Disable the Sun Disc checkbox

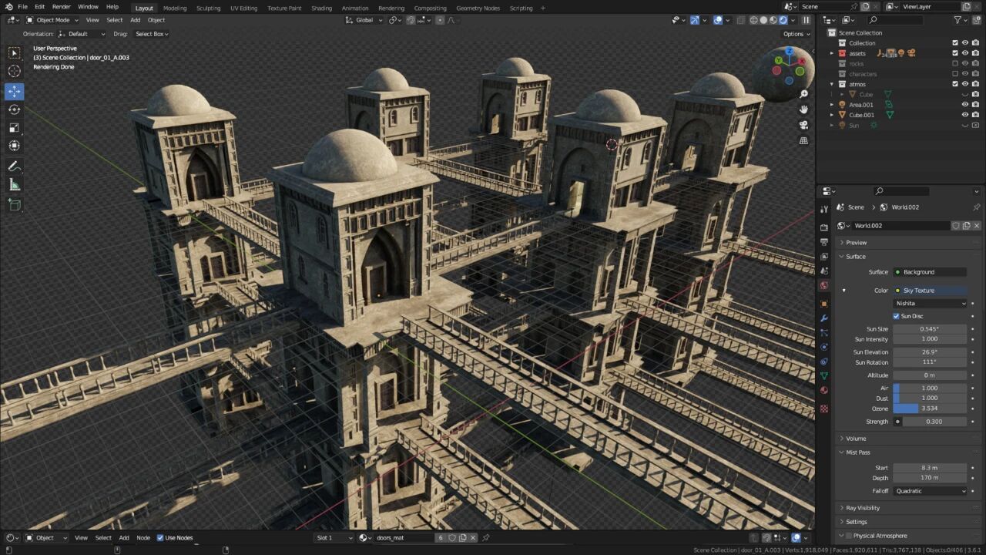pyautogui.click(x=897, y=316)
